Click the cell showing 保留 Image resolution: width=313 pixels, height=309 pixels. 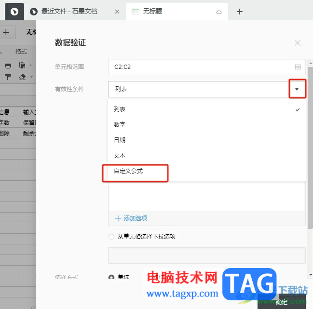28,122
